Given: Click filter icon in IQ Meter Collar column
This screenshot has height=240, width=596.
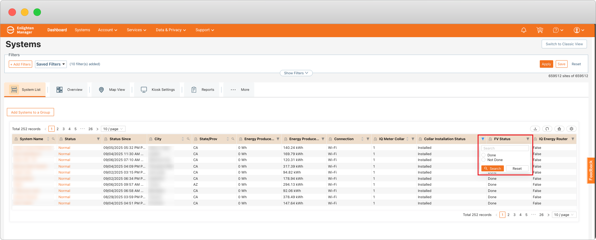Looking at the screenshot, I should (413, 139).
